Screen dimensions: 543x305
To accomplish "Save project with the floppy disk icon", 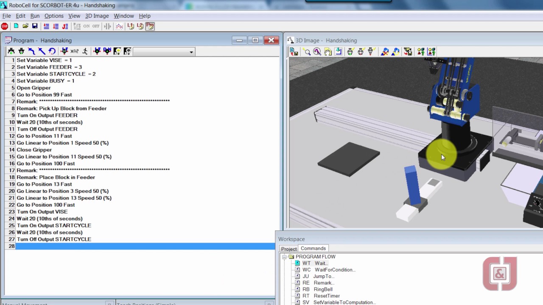I will [35, 26].
